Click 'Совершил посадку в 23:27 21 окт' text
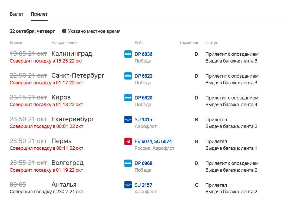The height and width of the screenshot is (200, 291). pyautogui.click(x=47, y=192)
